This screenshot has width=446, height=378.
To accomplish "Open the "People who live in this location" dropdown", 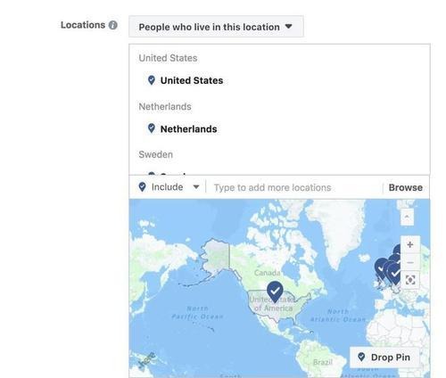I will (216, 27).
